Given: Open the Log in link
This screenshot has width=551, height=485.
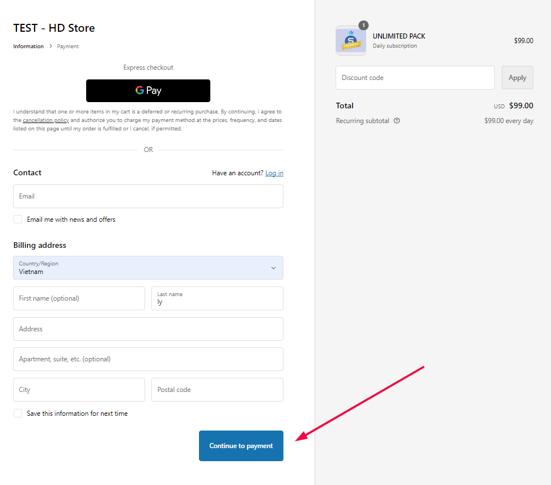Looking at the screenshot, I should click(274, 173).
